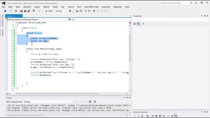Close the Program.cs tab

coord(21,16)
